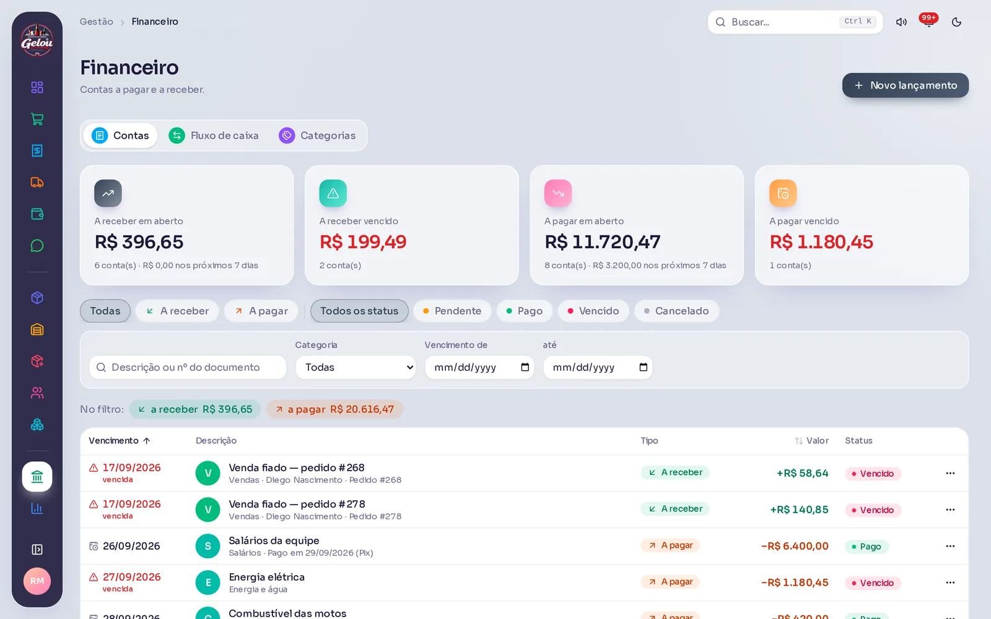Filter by A pagar chip
Viewport: 991px width, 619px height.
[261, 311]
